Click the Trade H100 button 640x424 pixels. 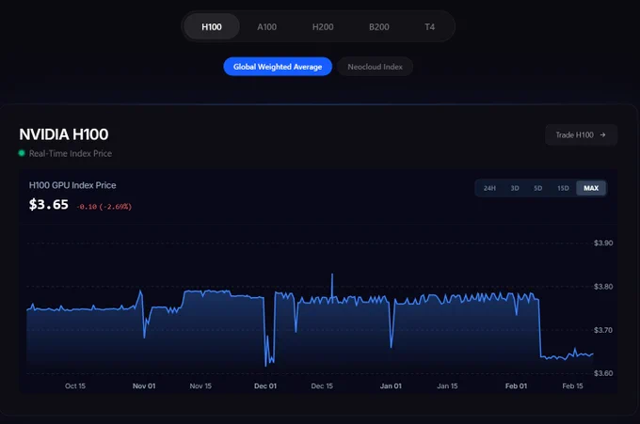(x=581, y=135)
